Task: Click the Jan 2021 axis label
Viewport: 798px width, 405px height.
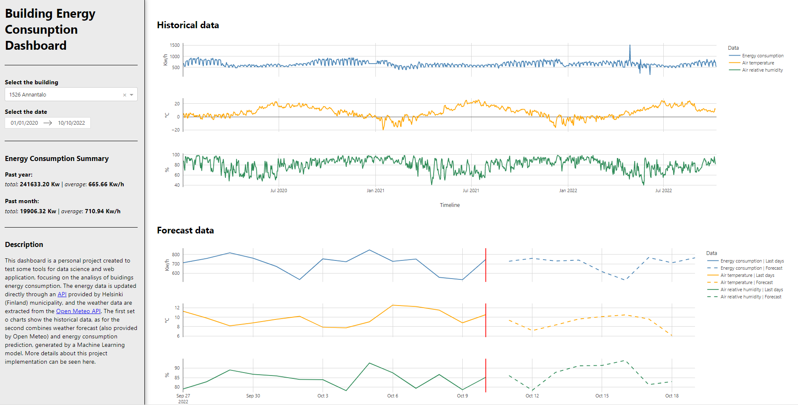Action: [375, 190]
